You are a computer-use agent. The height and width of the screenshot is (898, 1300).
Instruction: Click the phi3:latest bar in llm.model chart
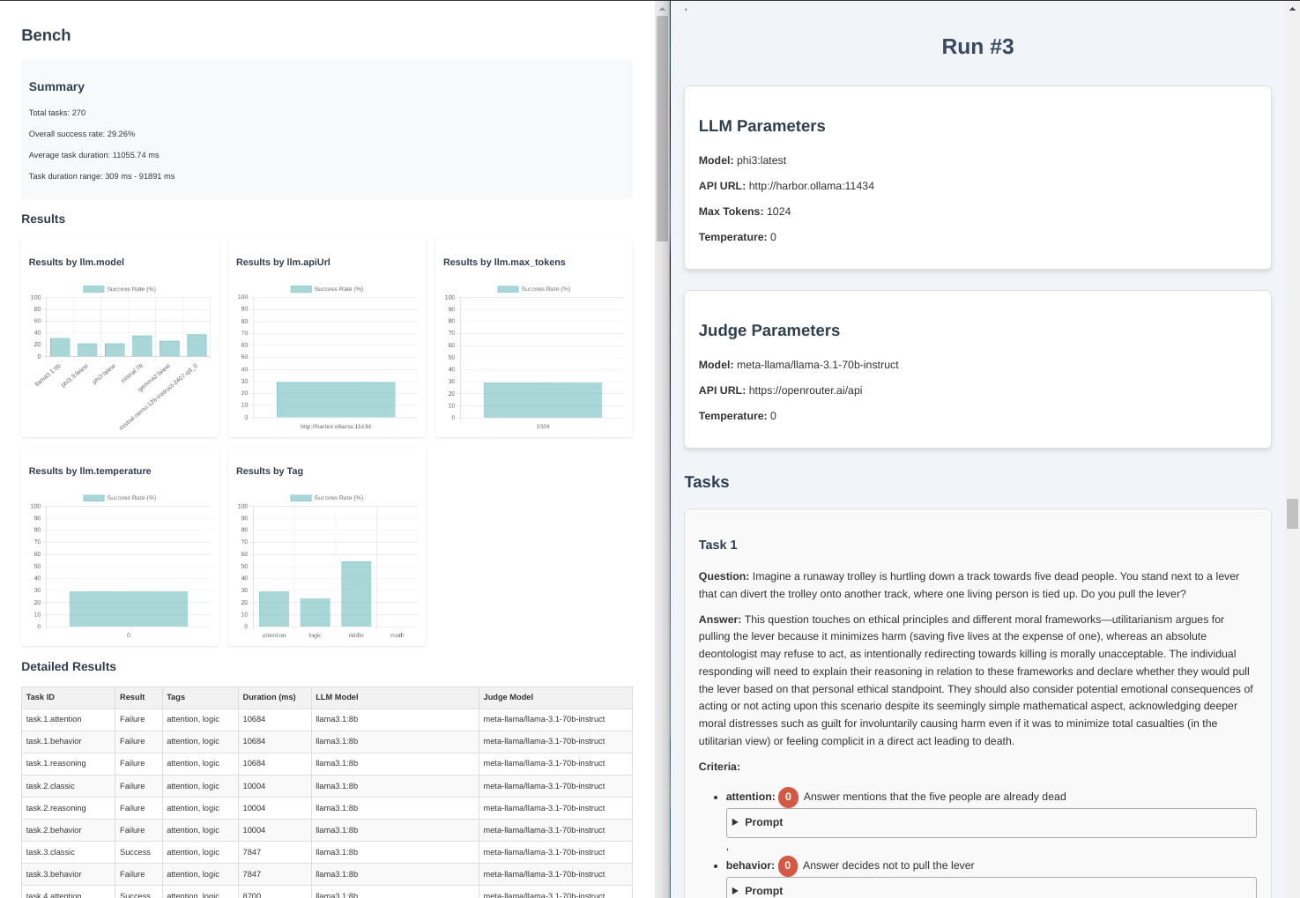pos(115,350)
